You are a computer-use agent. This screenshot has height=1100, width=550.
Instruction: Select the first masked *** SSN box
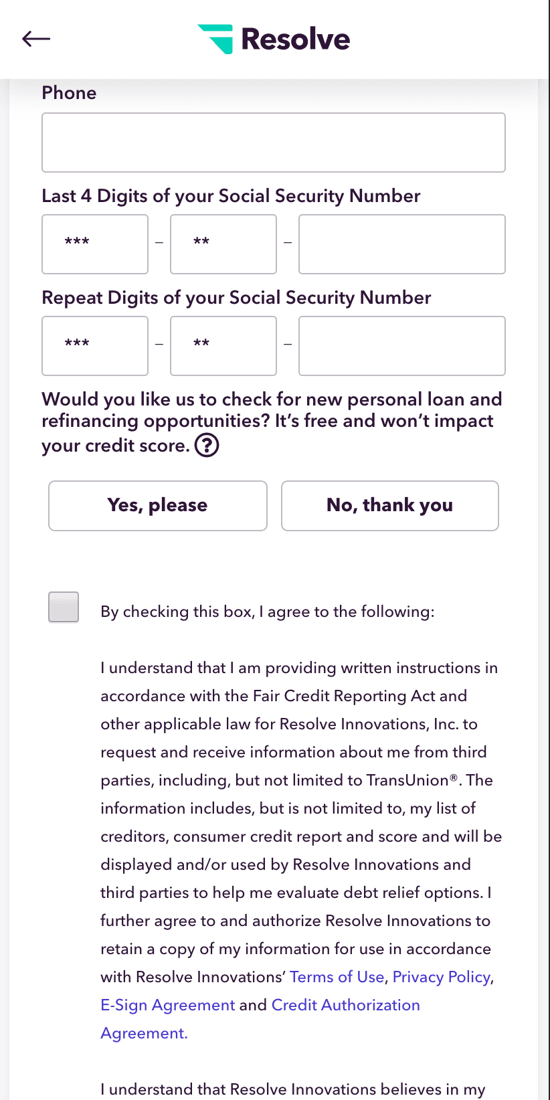click(x=95, y=244)
